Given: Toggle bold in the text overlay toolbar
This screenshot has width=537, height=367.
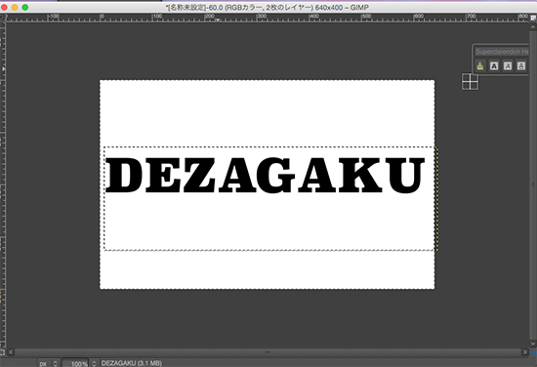Looking at the screenshot, I should click(494, 65).
